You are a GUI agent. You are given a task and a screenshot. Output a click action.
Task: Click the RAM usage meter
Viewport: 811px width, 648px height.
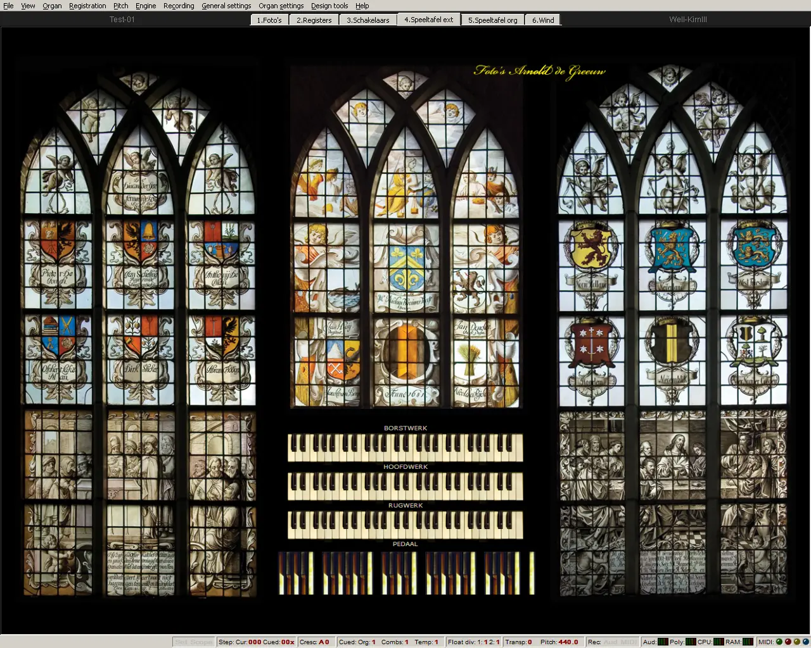pyautogui.click(x=748, y=642)
